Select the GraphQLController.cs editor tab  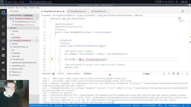point(53,11)
